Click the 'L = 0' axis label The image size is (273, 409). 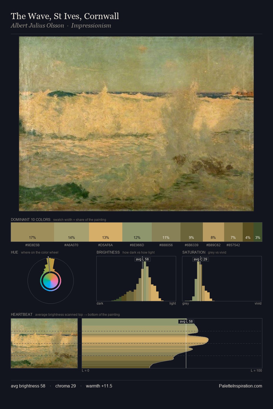click(86, 371)
